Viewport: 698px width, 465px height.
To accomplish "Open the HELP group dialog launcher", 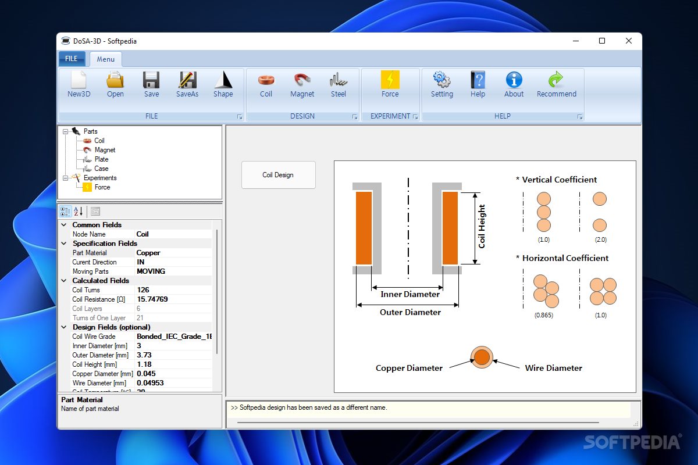I will coord(579,117).
